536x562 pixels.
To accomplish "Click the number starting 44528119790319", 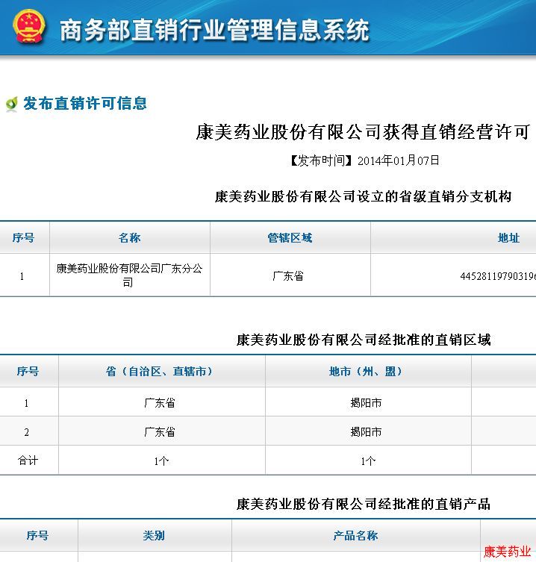I will point(498,276).
